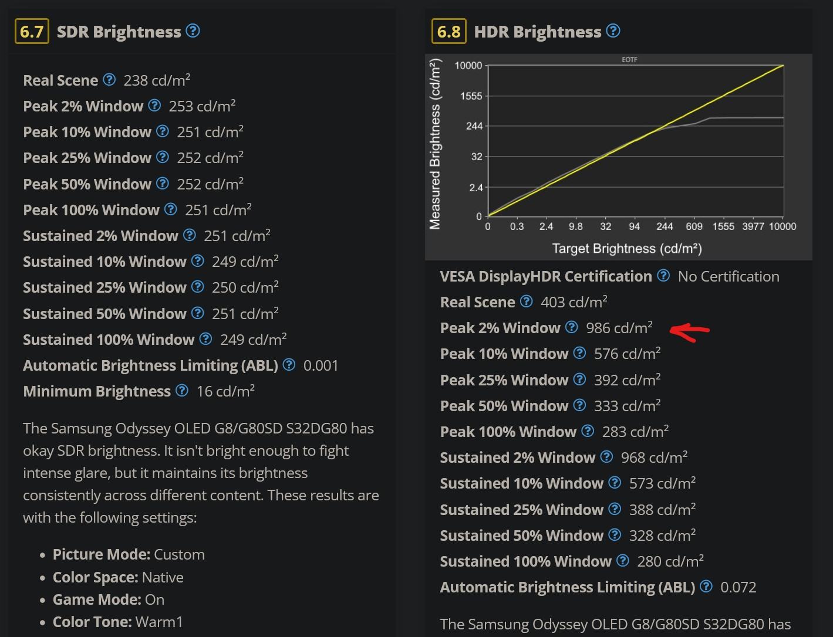Click help icon beside SDR Peak 2% Window

click(154, 105)
